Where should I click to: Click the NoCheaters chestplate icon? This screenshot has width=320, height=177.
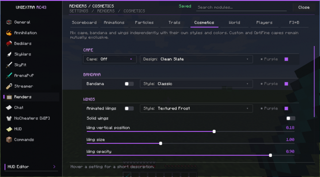coord(9,118)
